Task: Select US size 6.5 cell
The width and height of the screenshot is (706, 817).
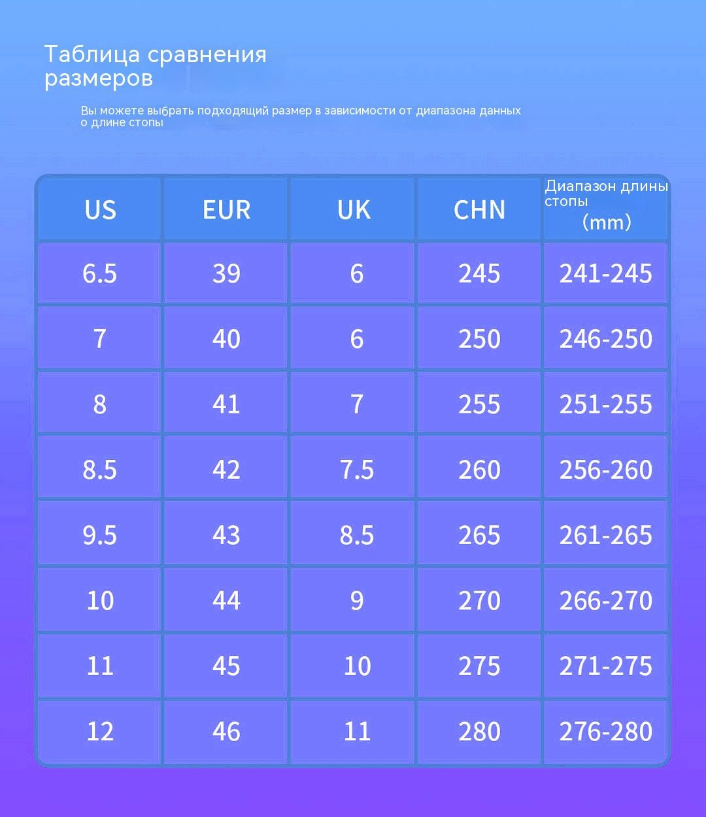Action: click(100, 273)
